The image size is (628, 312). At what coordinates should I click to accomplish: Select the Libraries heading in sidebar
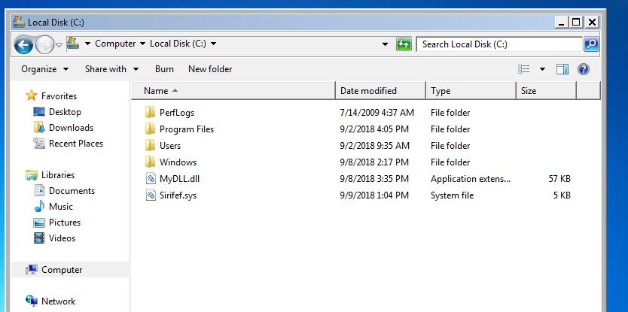[x=50, y=175]
